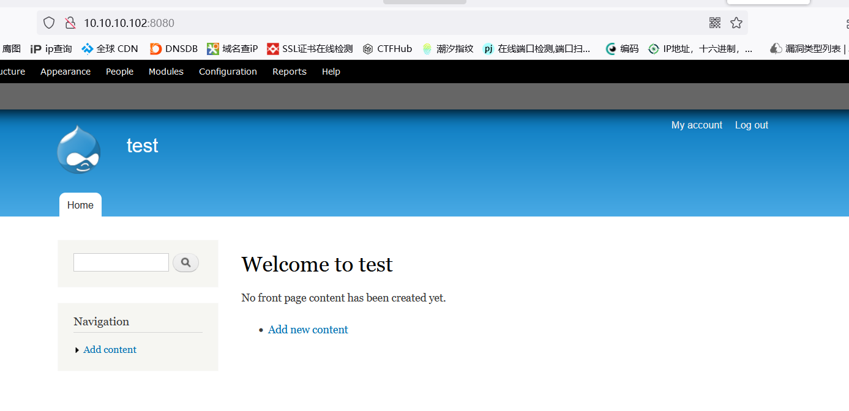849x411 pixels.
Task: Click Log out
Action: point(751,125)
